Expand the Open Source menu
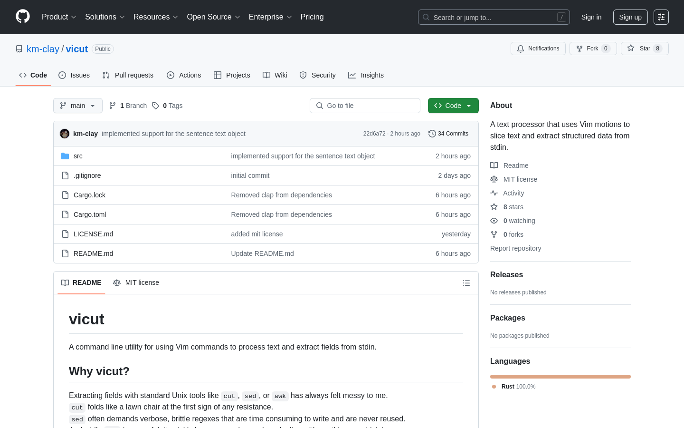 [x=214, y=17]
